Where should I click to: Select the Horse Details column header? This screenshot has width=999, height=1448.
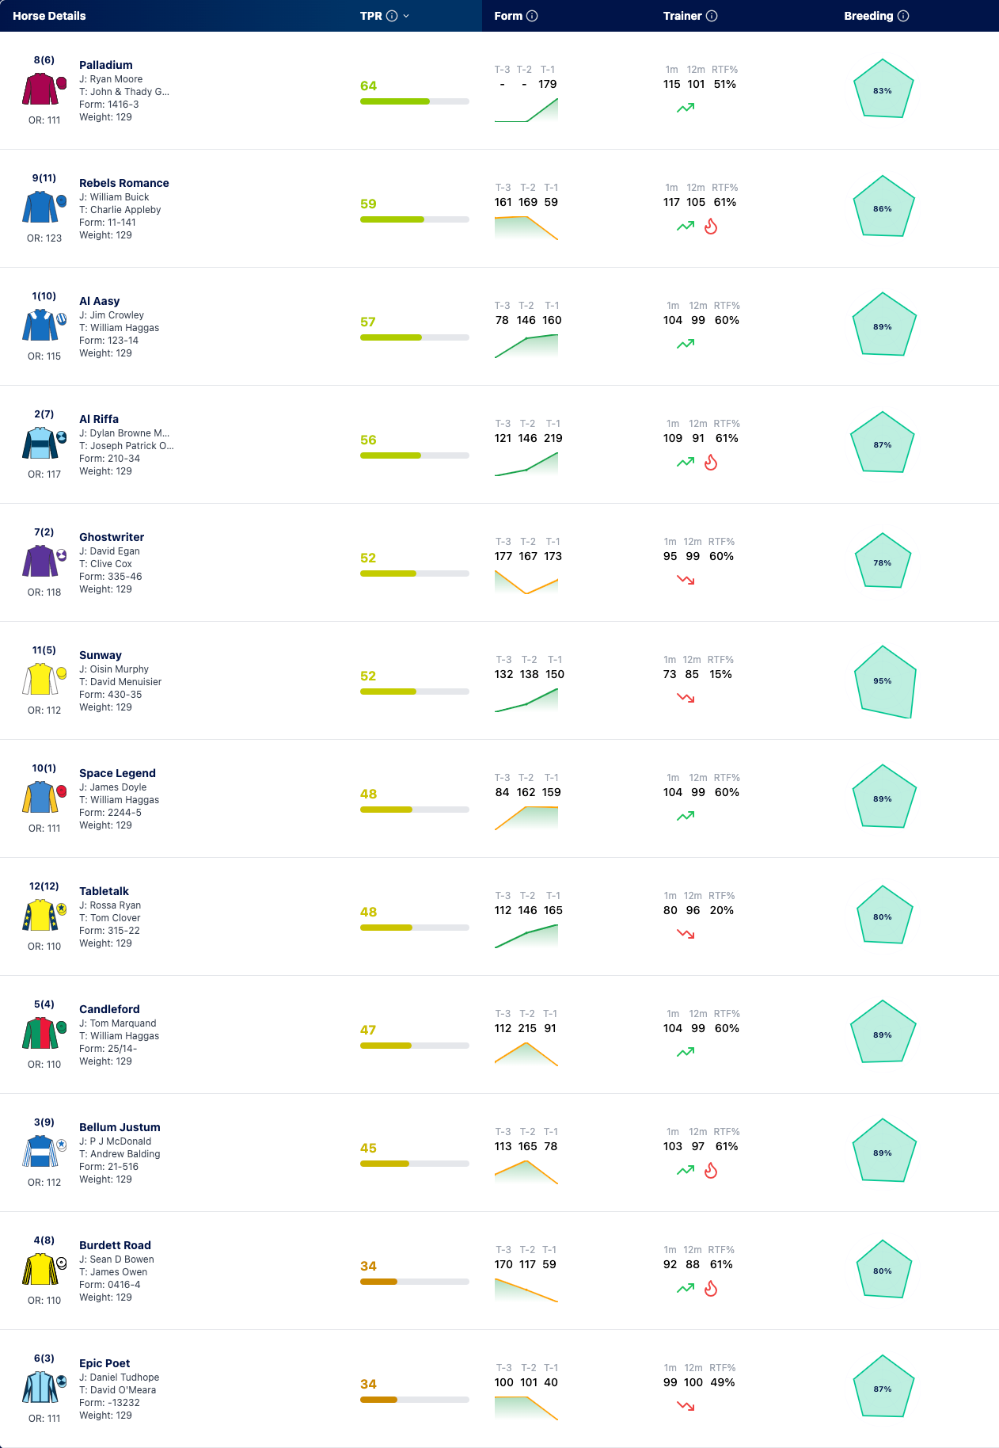[x=49, y=16]
